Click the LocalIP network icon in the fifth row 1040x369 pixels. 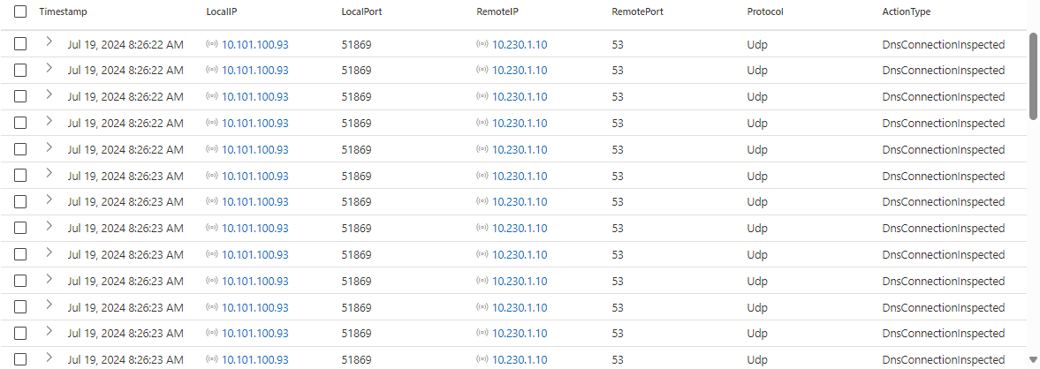coord(211,150)
